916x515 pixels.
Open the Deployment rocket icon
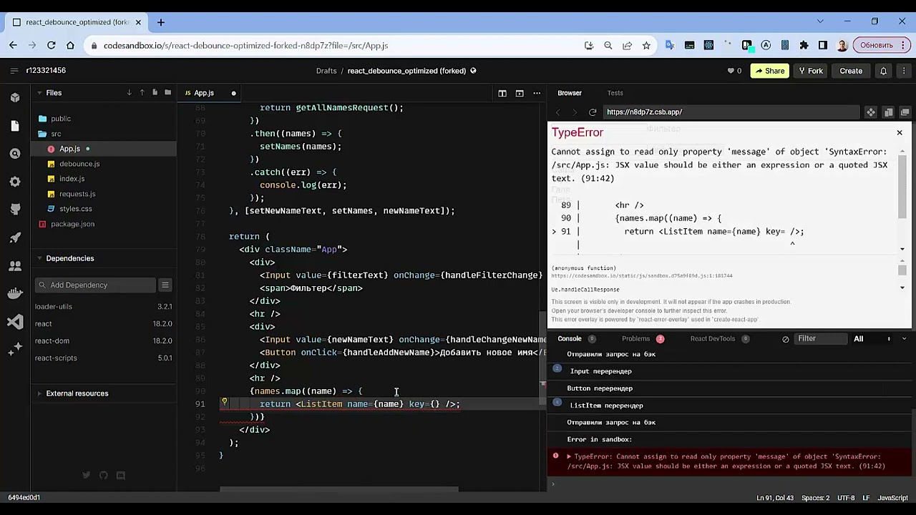point(15,237)
